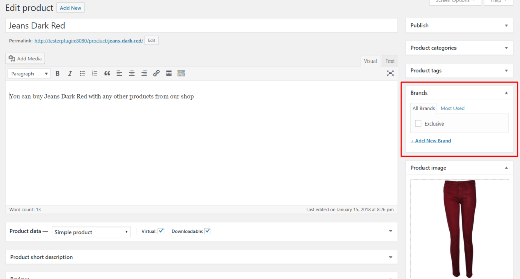Insert or edit link icon
This screenshot has height=279, width=520.
pos(156,73)
